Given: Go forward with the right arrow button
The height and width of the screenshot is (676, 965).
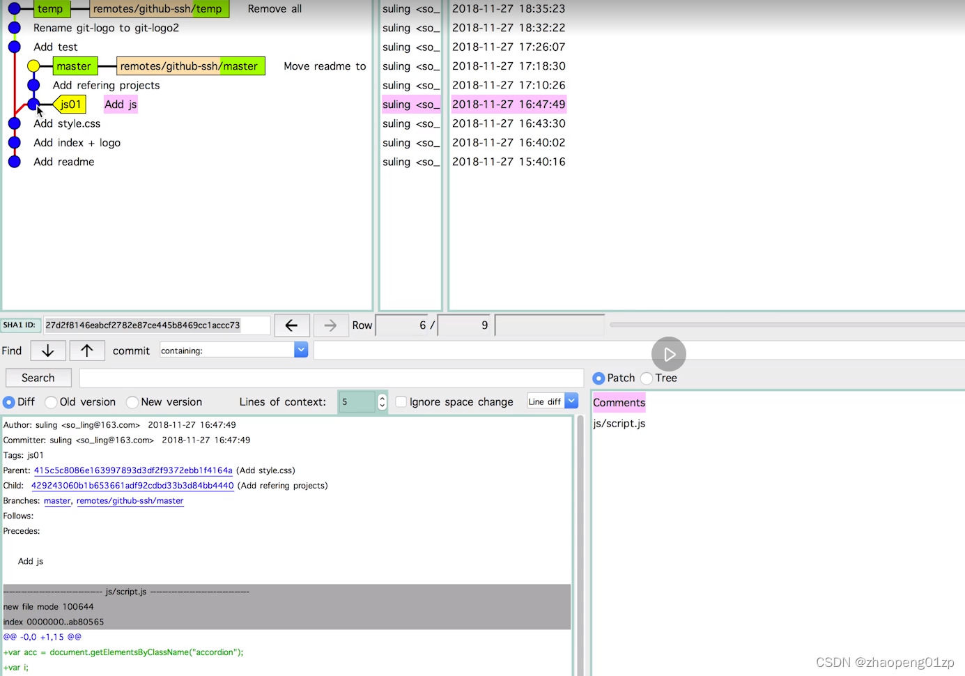Looking at the screenshot, I should [x=331, y=325].
